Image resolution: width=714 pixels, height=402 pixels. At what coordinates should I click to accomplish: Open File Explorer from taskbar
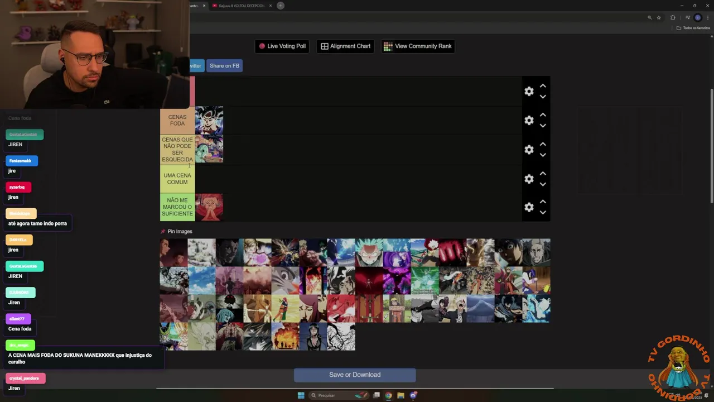click(x=401, y=395)
